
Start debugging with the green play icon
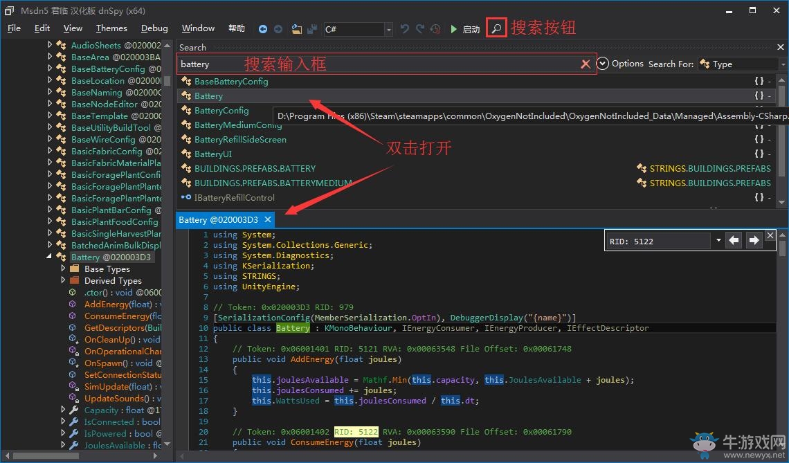coord(454,29)
